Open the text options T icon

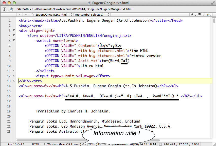coord(5,9)
